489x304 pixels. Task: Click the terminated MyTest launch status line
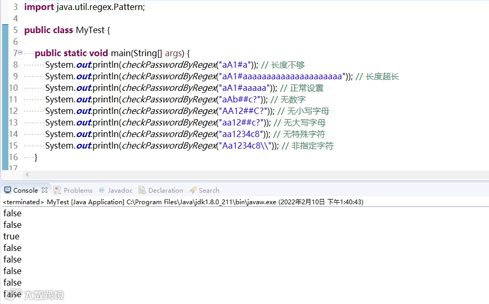(x=183, y=202)
